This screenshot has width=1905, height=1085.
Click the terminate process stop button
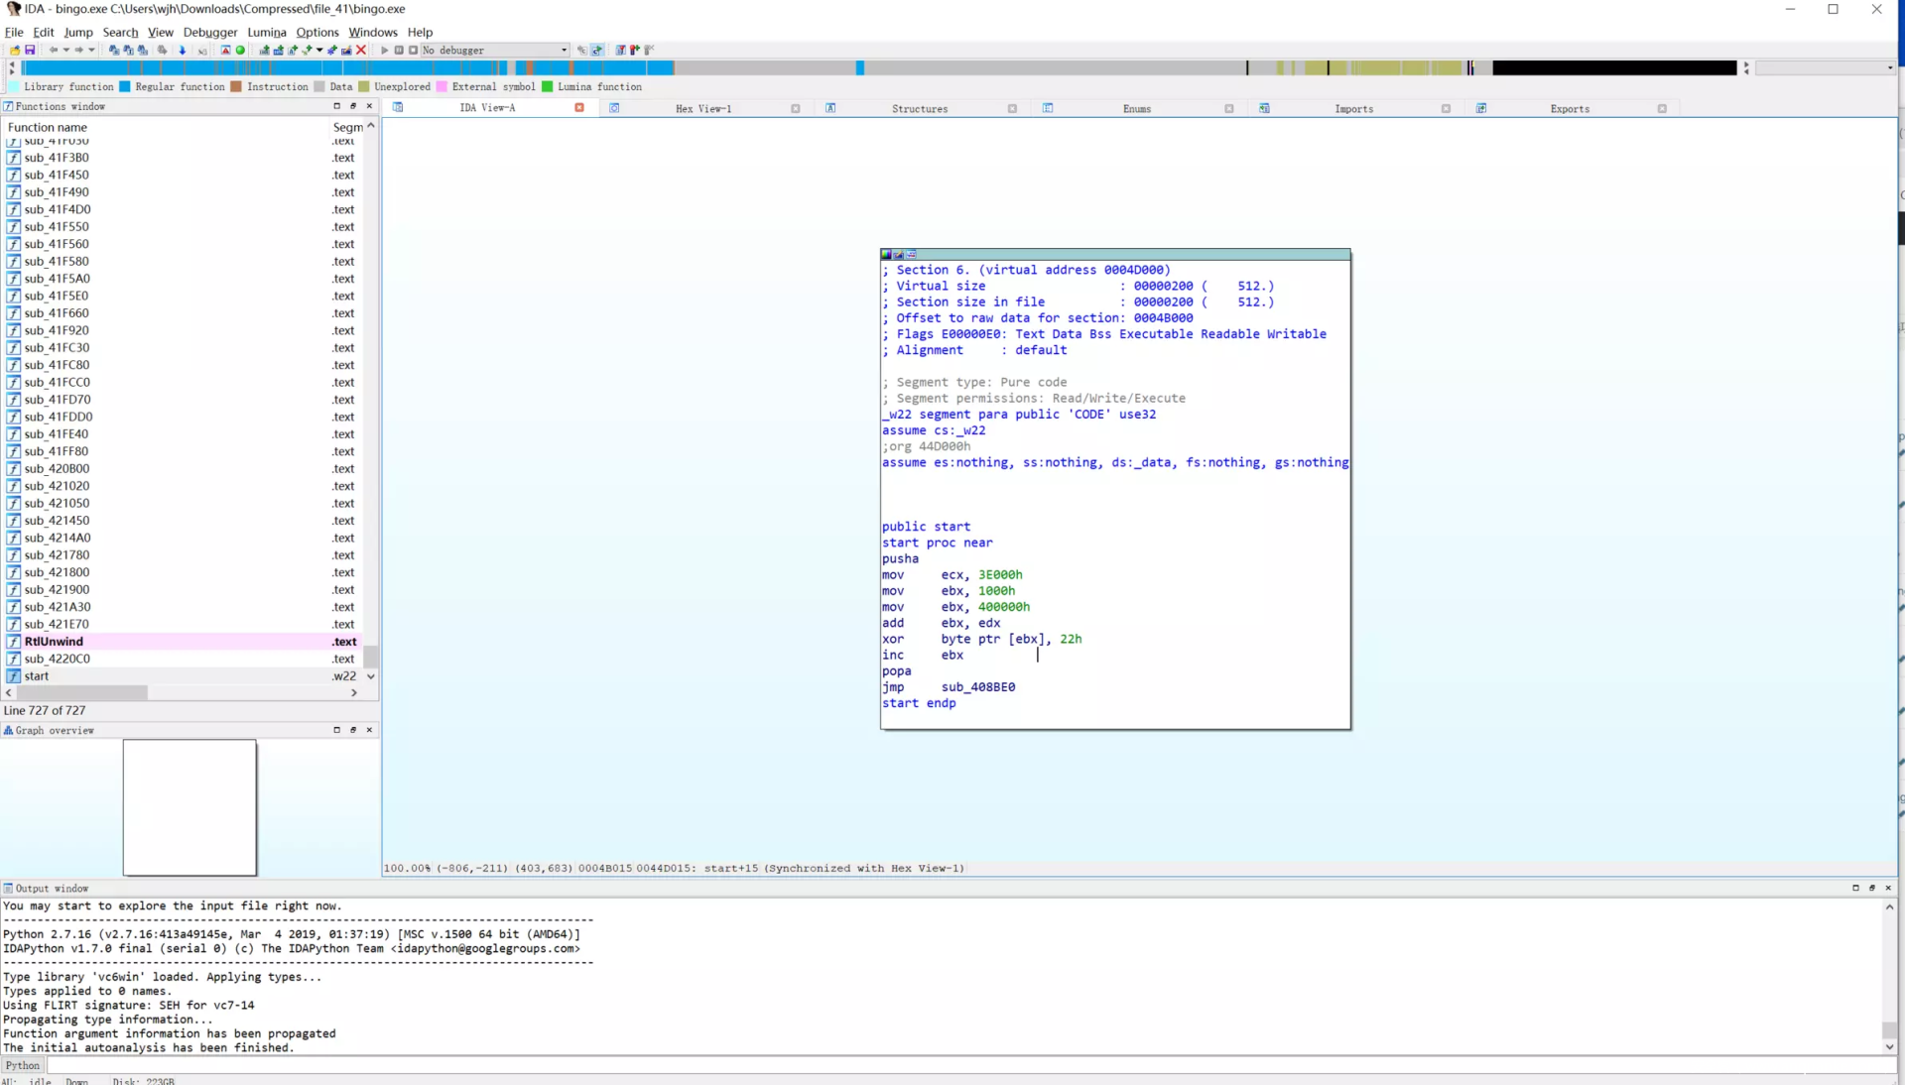point(413,50)
